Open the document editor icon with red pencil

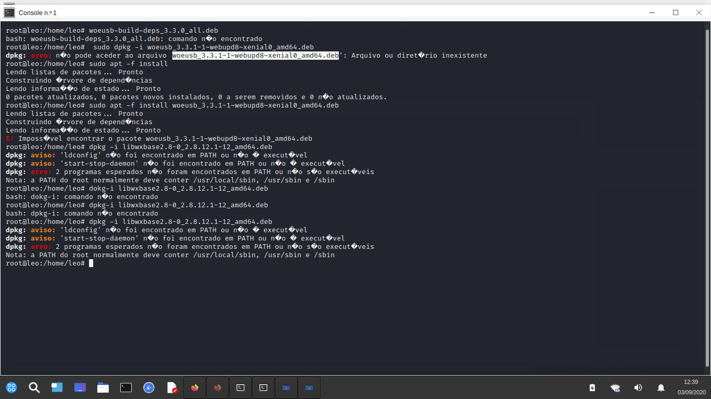172,388
